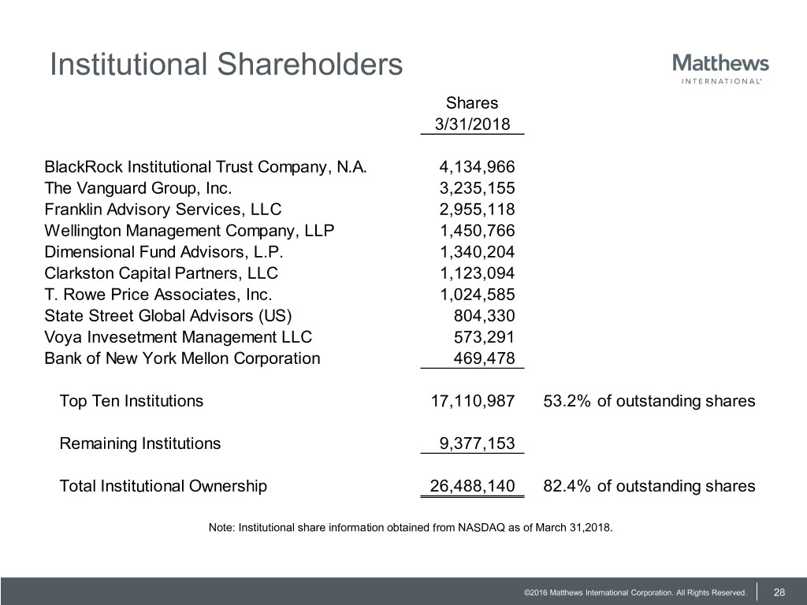The height and width of the screenshot is (605, 807).
Task: Click the Institutional Shareholders slide title
Action: 225,65
